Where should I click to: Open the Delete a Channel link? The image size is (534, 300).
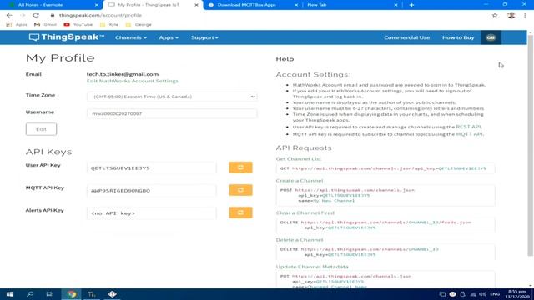coord(300,240)
